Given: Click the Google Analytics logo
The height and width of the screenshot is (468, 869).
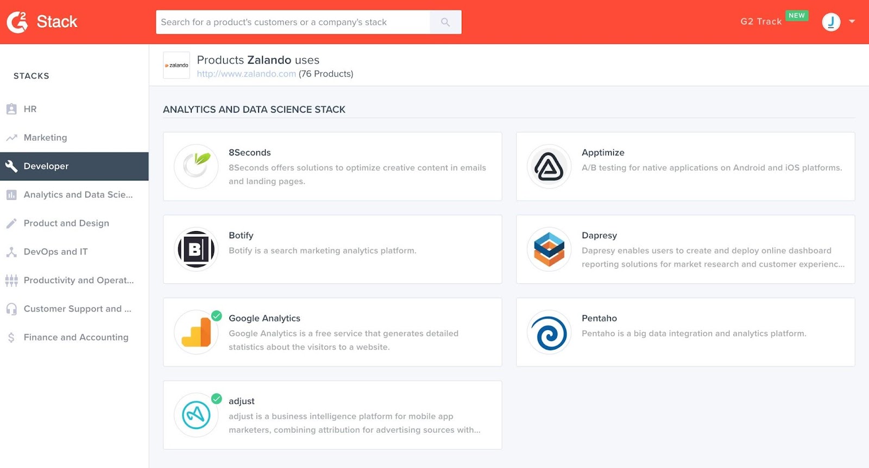Looking at the screenshot, I should (196, 332).
